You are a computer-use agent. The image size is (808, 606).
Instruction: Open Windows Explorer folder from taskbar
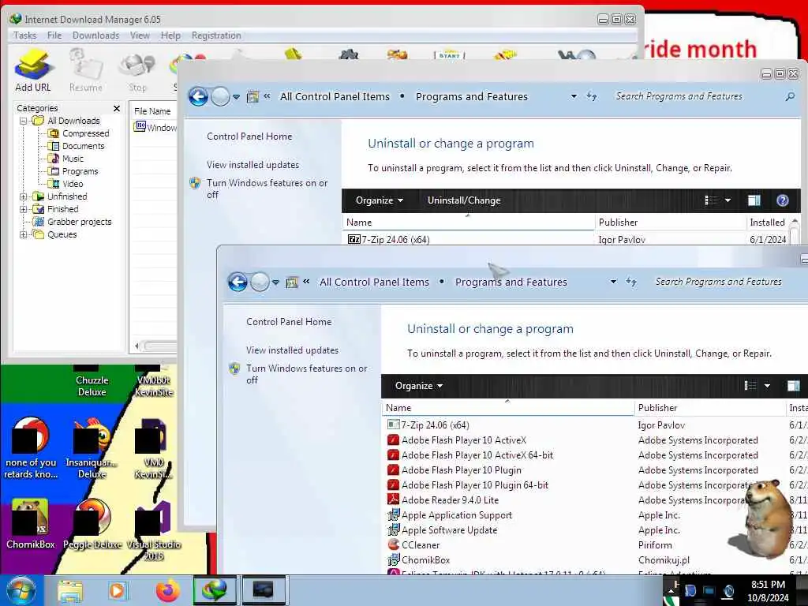click(70, 590)
